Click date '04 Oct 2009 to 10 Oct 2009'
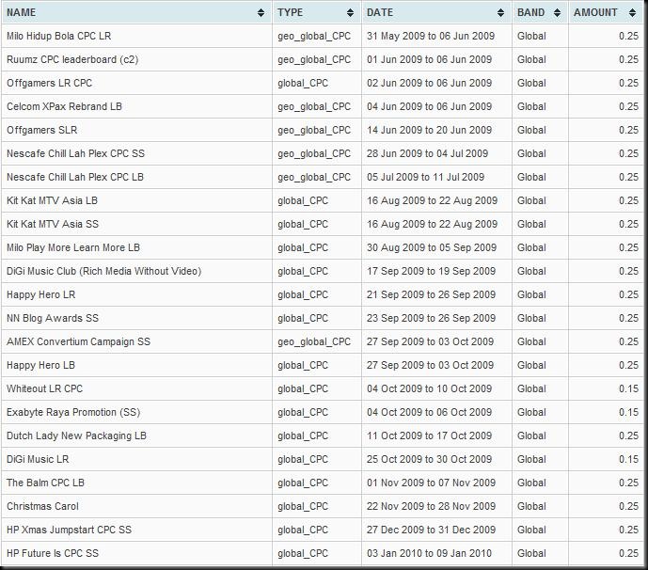648x570 pixels. tap(430, 389)
